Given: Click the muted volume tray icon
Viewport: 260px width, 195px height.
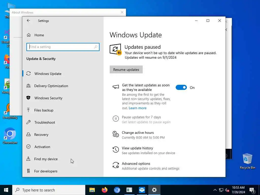Looking at the screenshot, I should (x=227, y=190).
